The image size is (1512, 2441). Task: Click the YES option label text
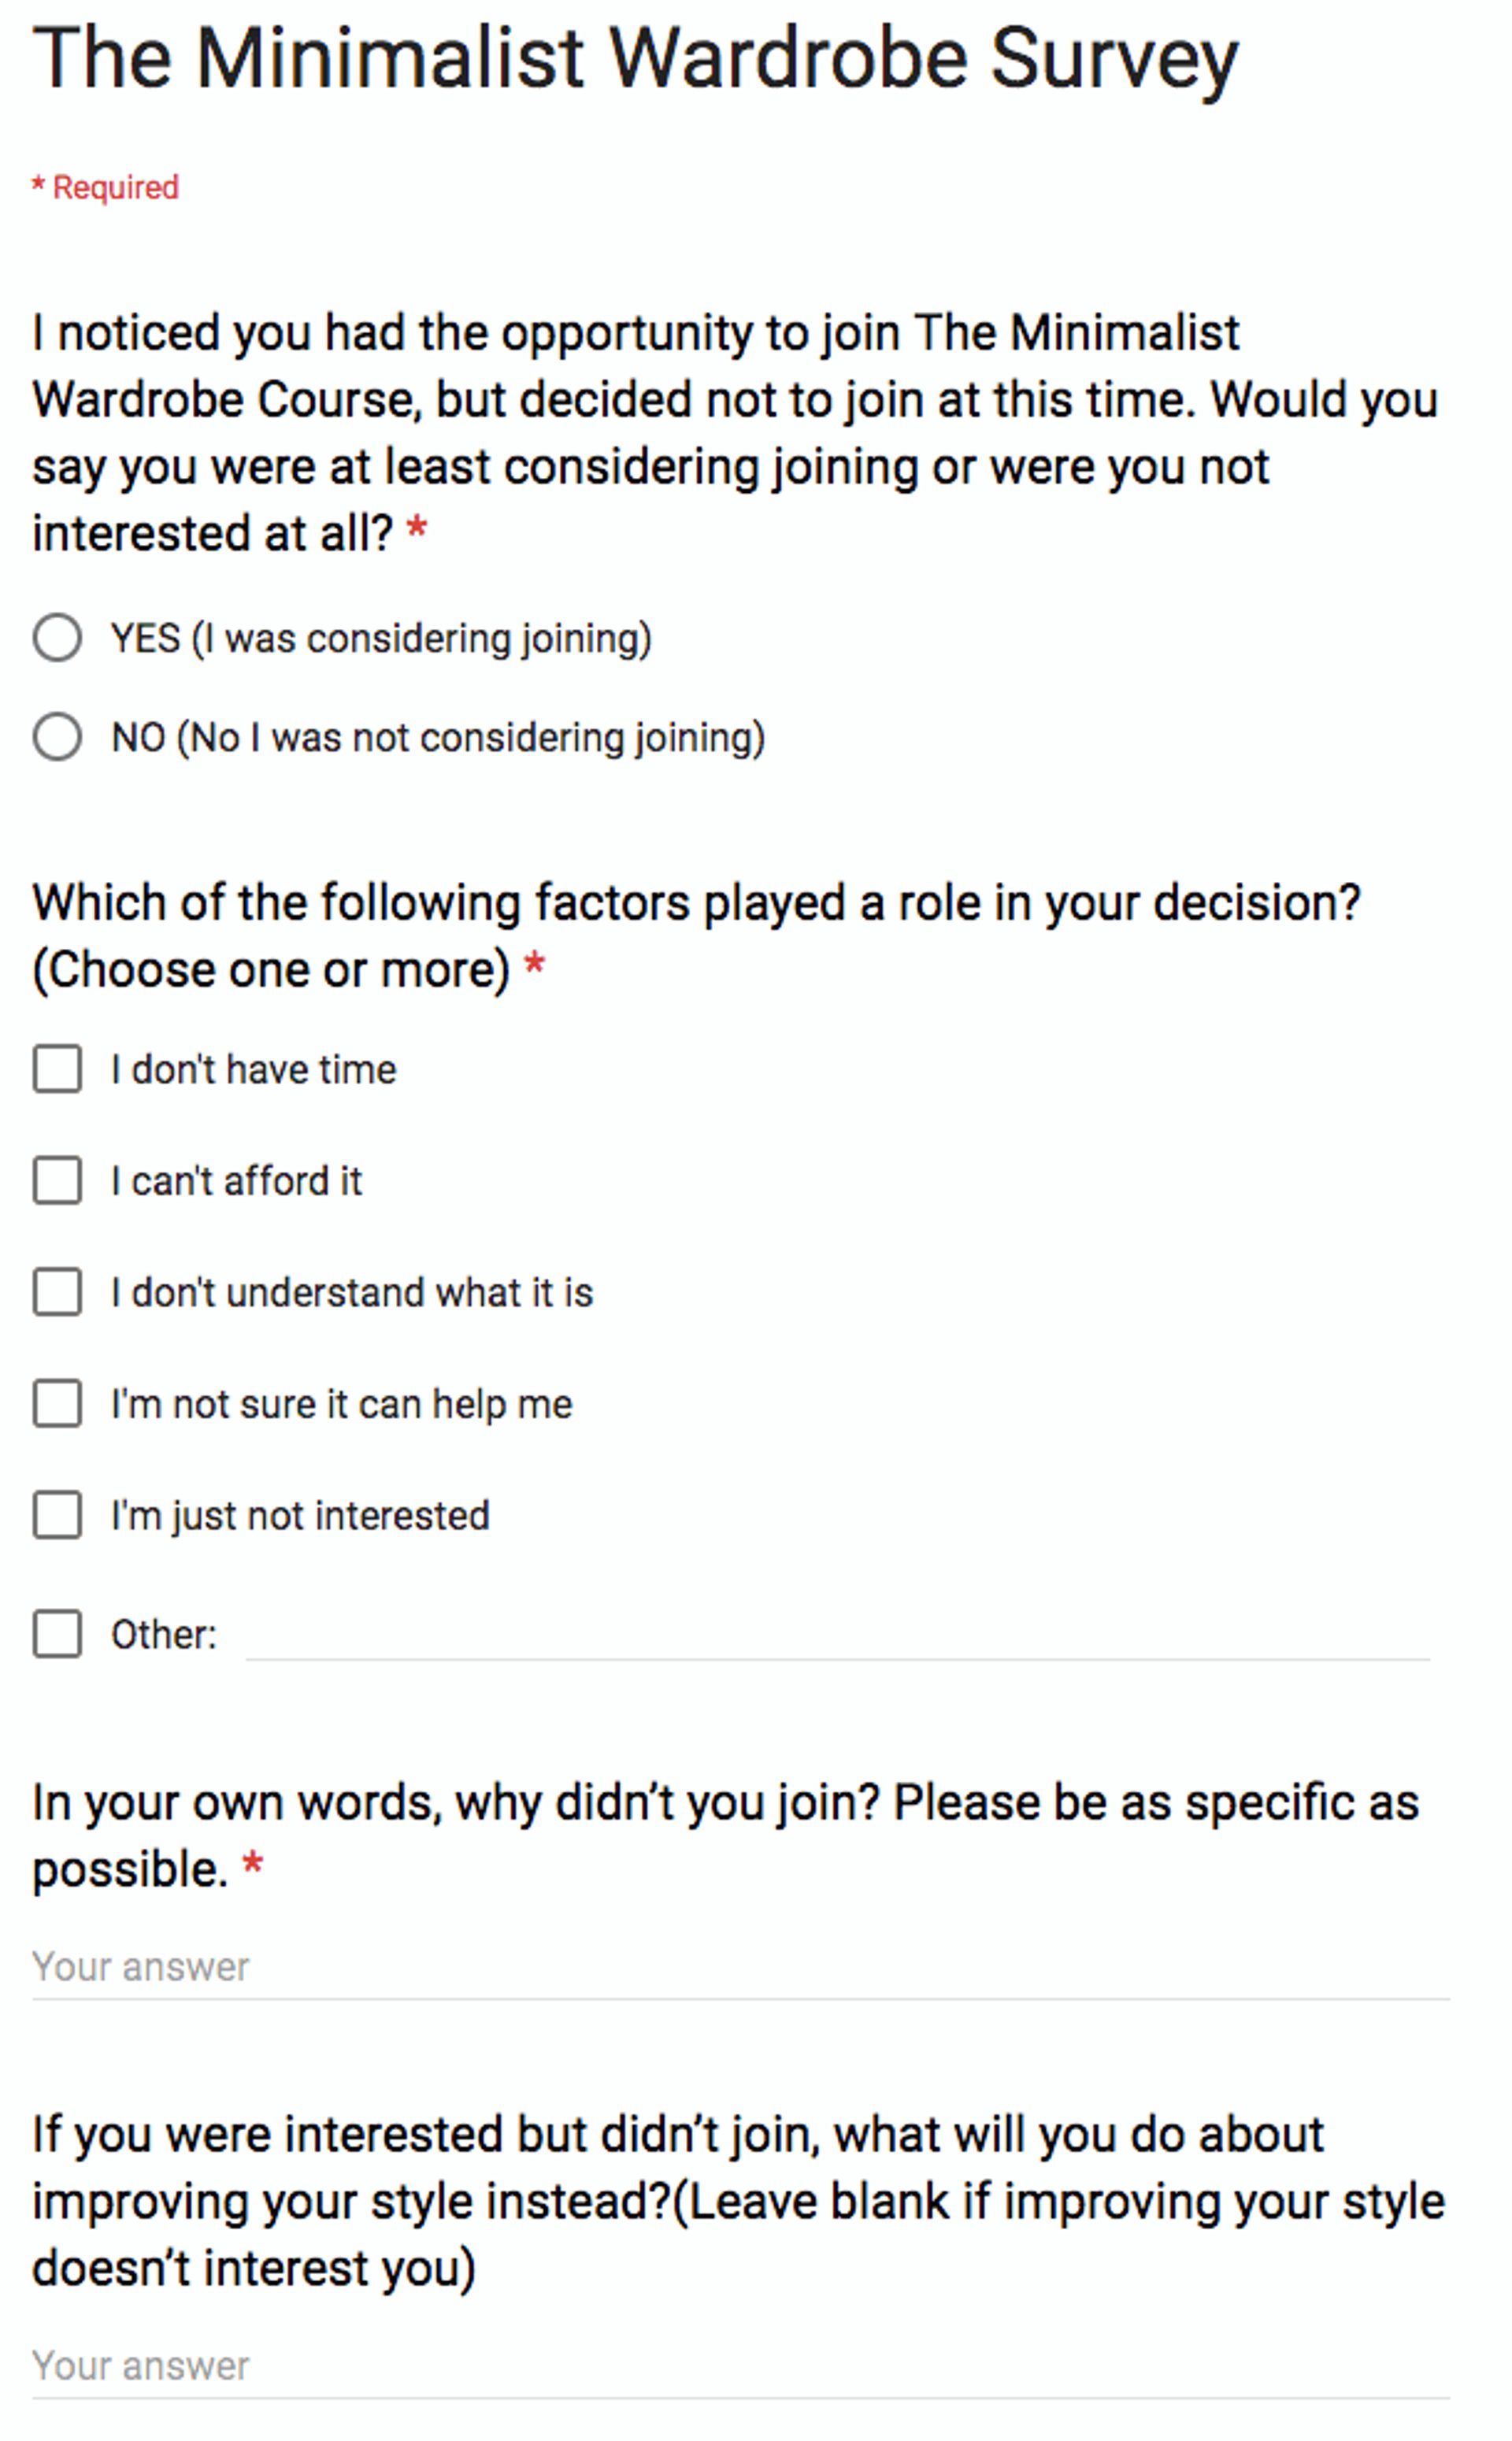click(x=381, y=638)
